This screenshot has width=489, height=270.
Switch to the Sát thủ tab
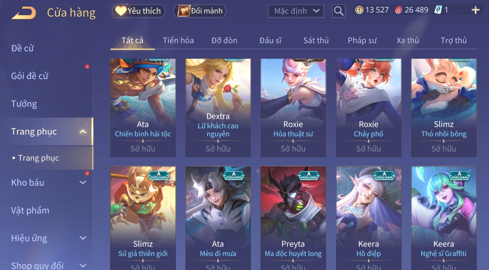(x=316, y=40)
